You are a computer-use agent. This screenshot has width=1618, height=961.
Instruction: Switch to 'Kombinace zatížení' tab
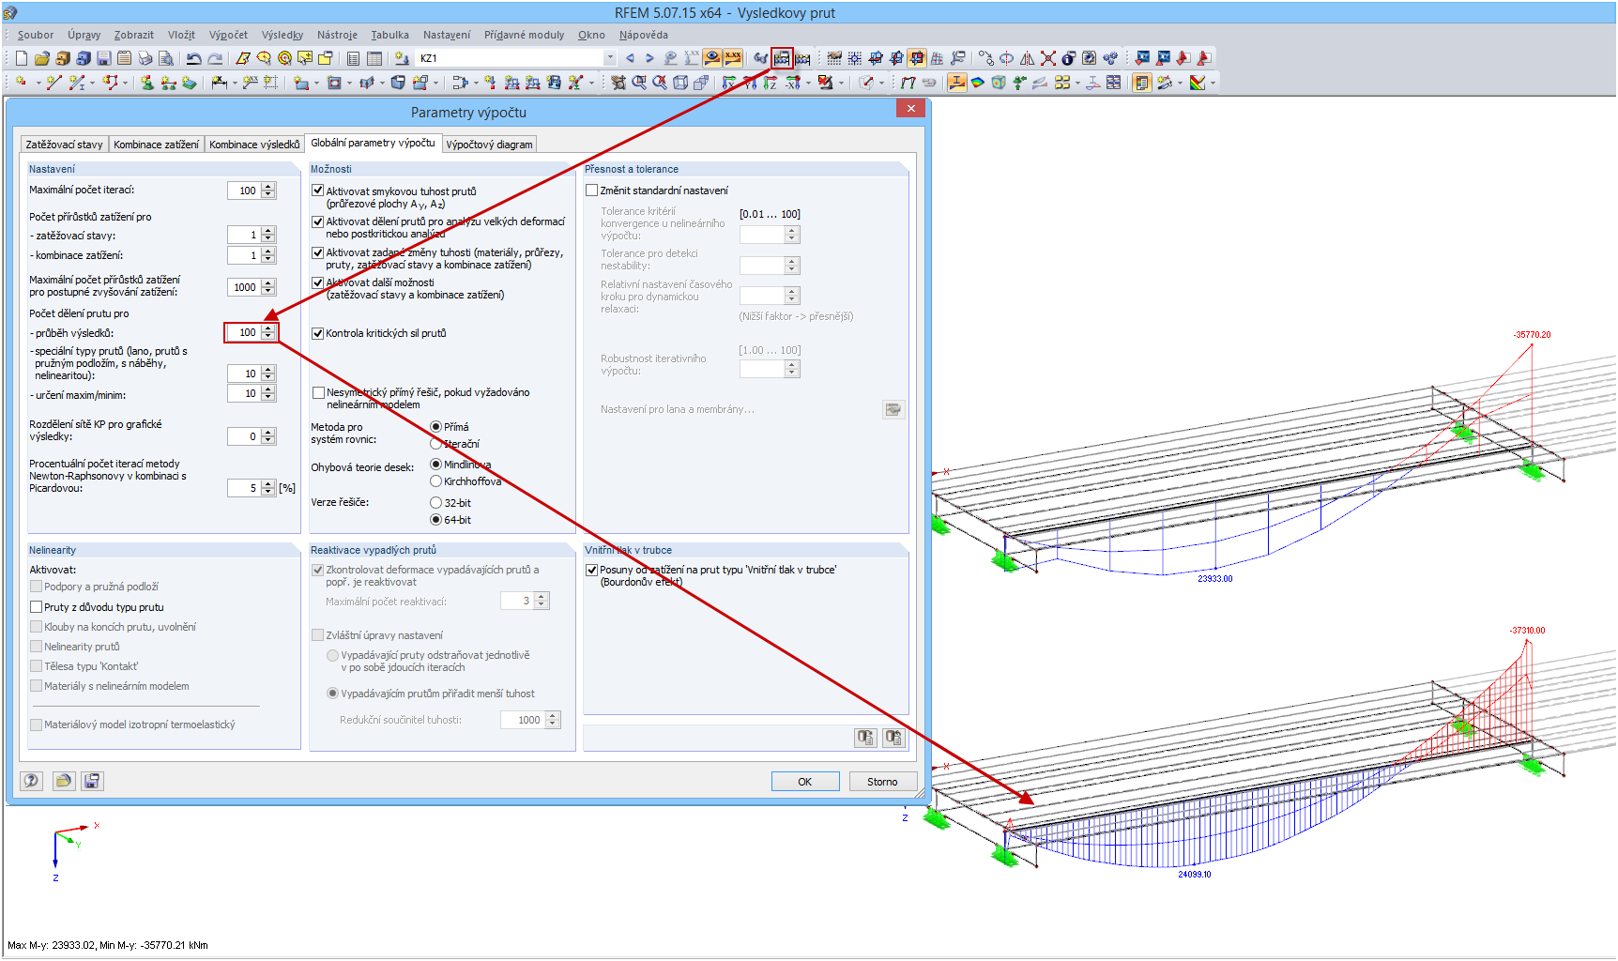point(156,145)
